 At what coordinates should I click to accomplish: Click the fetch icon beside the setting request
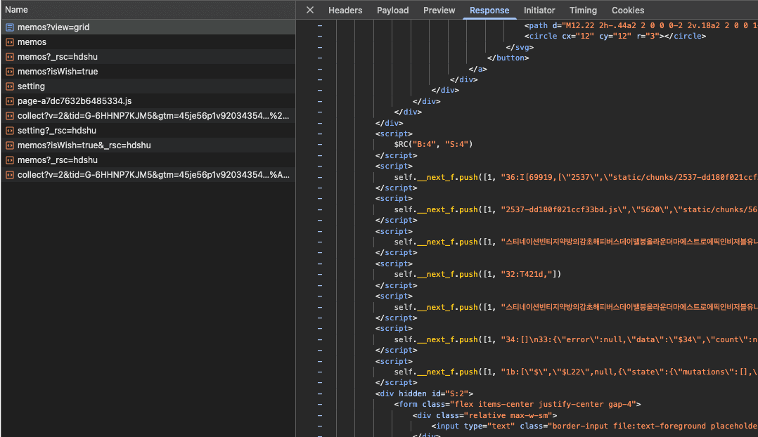point(8,86)
